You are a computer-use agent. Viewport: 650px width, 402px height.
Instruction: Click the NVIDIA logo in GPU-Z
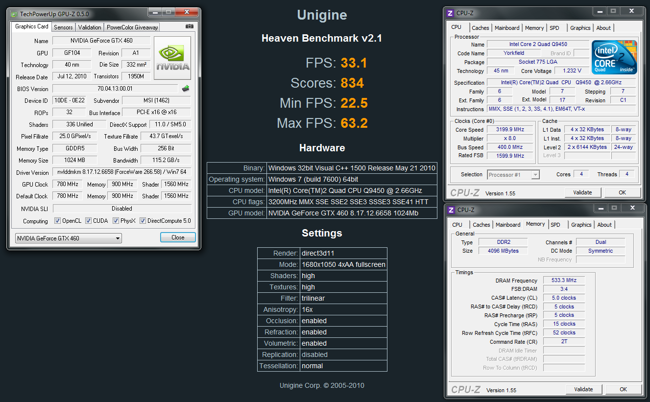[173, 58]
